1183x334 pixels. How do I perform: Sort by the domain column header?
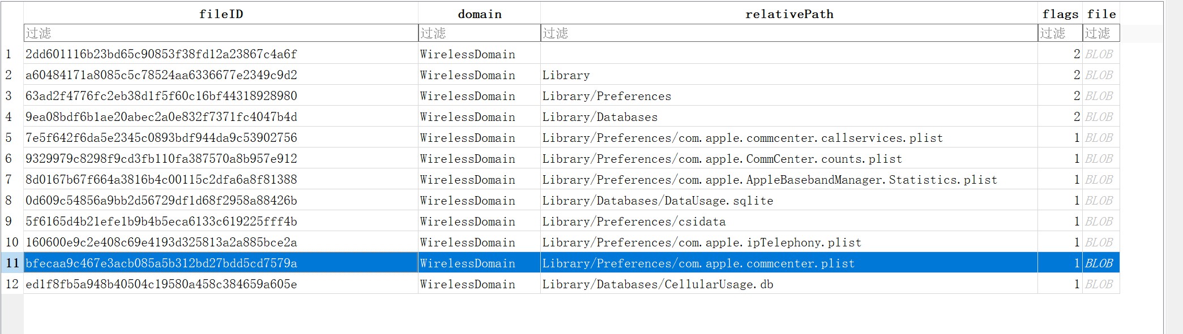pos(479,14)
